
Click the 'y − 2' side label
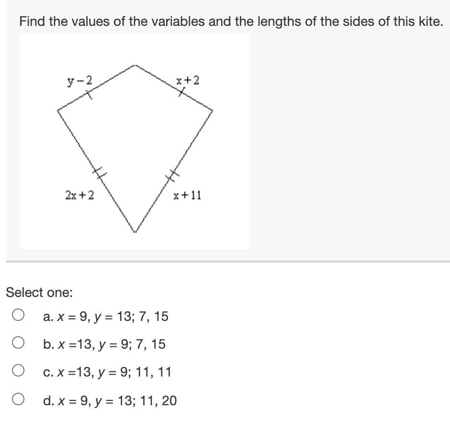pyautogui.click(x=80, y=81)
